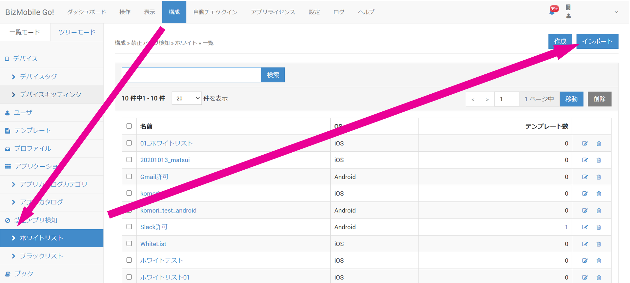Image resolution: width=630 pixels, height=283 pixels.
Task: Check the box for Gmail許可
Action: click(129, 177)
